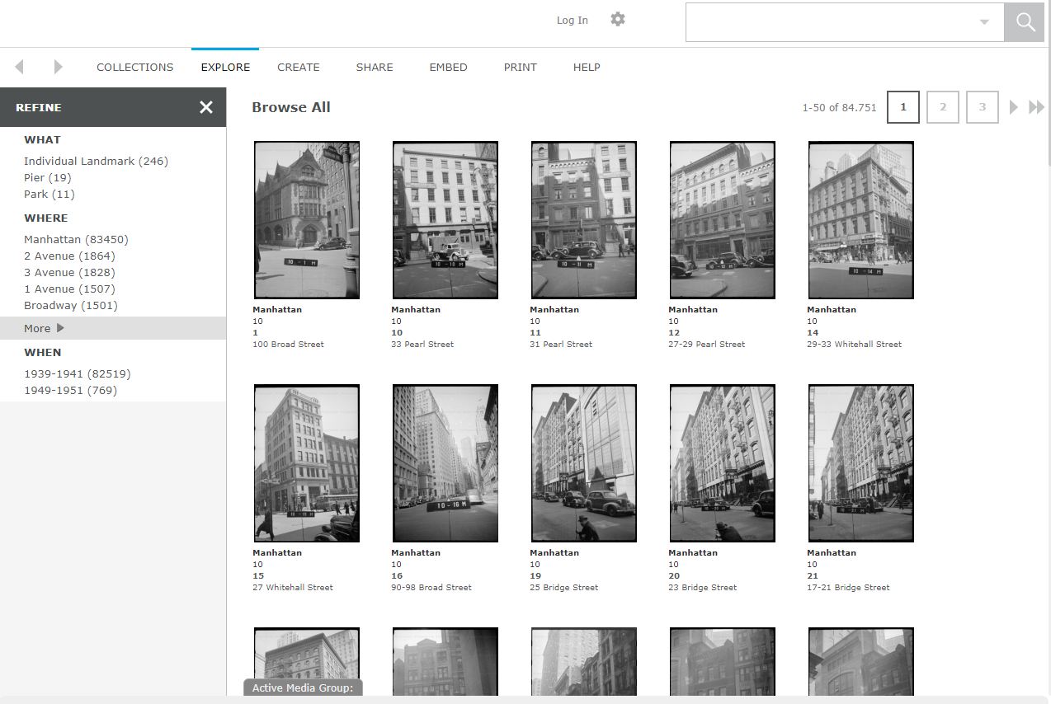
Task: Filter by 1 Avenue (1507)
Action: click(x=69, y=289)
